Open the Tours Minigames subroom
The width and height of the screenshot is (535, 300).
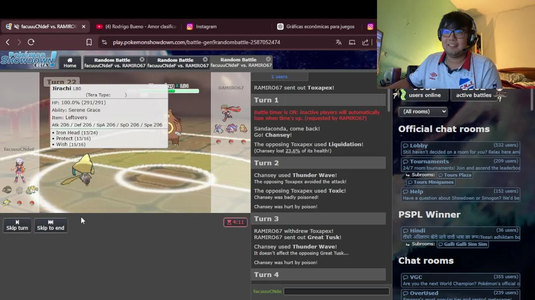(x=431, y=182)
